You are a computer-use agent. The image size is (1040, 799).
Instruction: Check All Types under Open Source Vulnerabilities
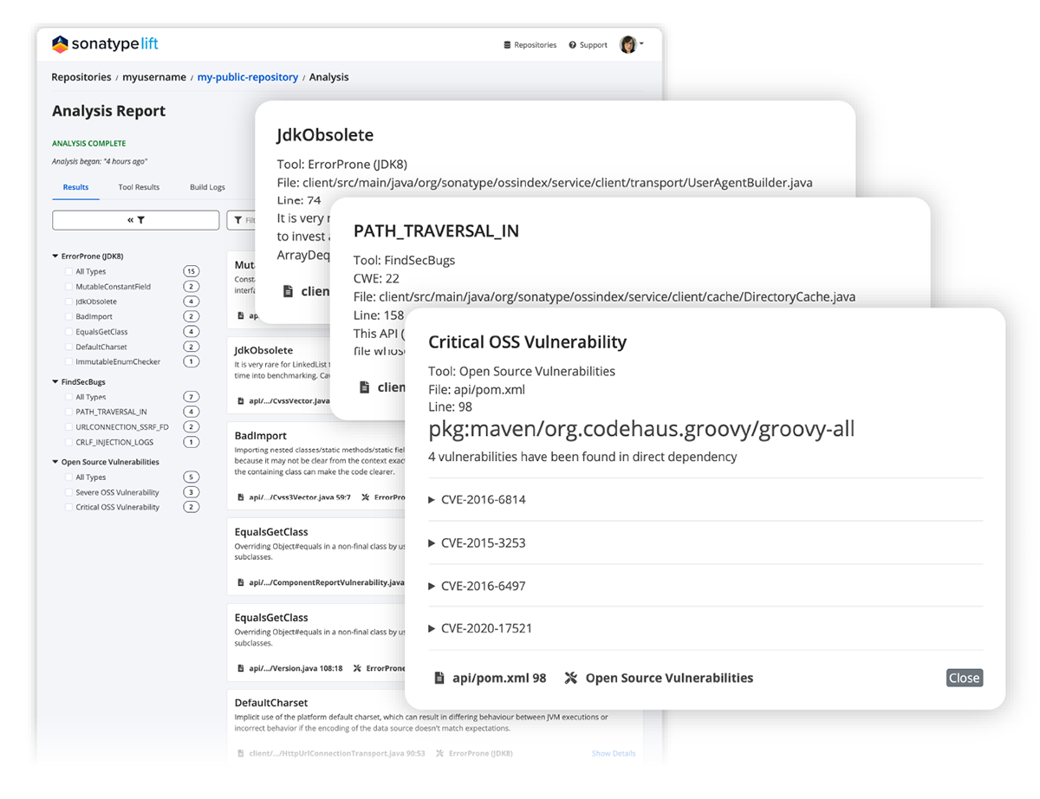[68, 477]
